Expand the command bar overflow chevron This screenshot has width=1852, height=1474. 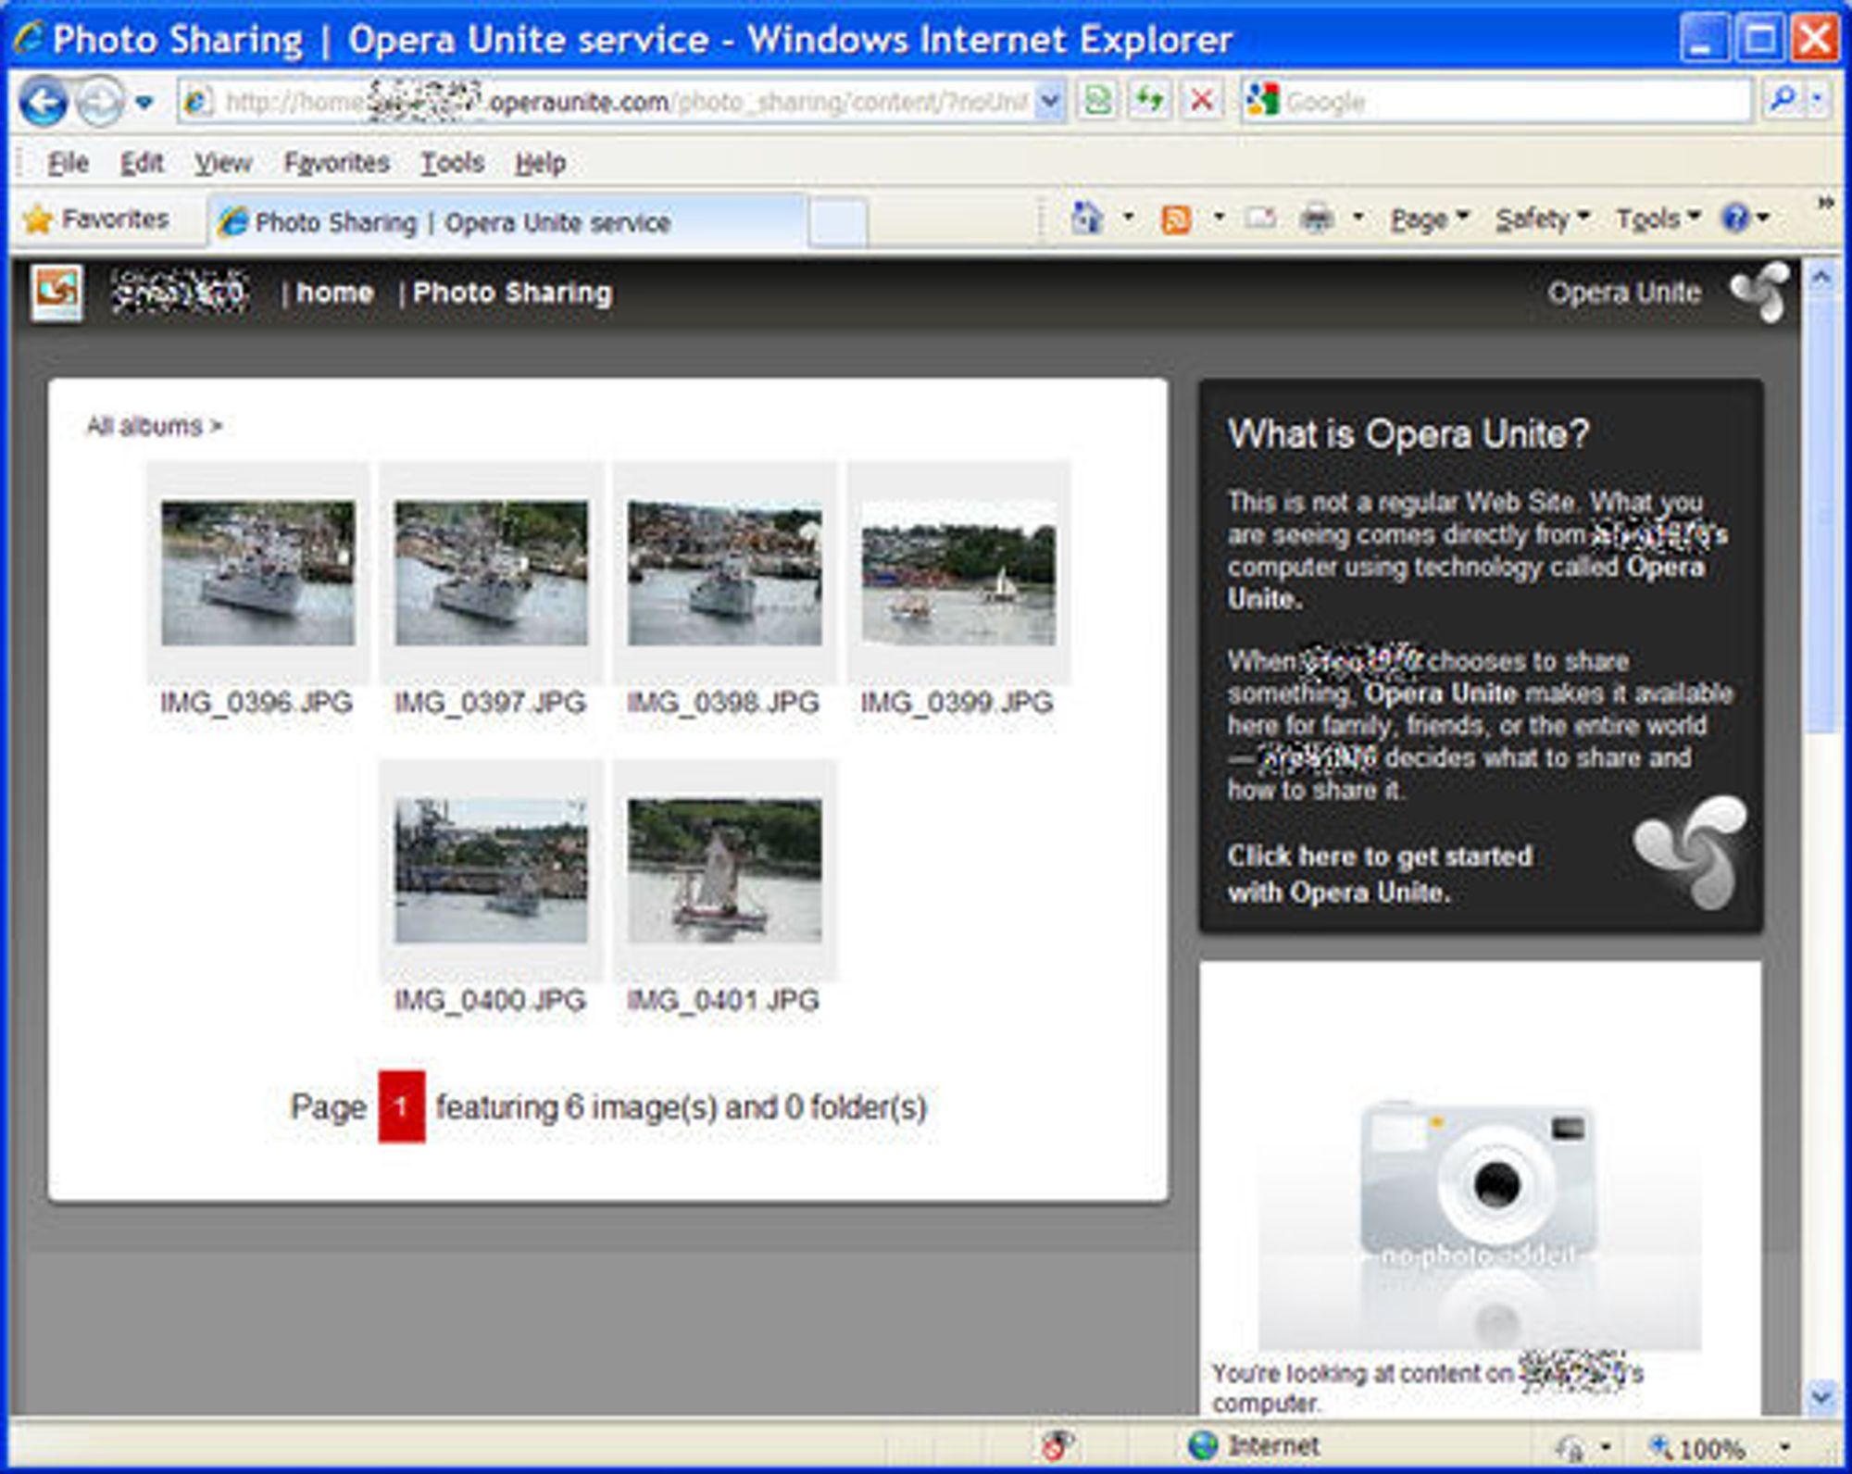coord(1824,202)
